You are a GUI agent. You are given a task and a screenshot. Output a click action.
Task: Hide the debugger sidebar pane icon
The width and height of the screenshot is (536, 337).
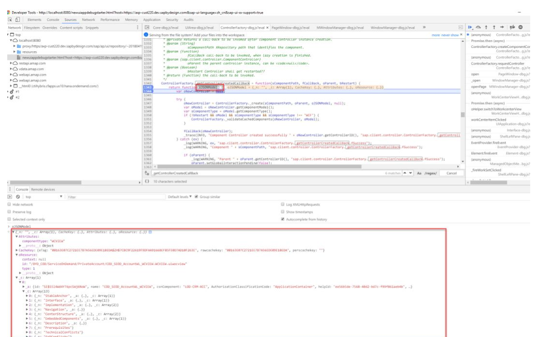(461, 28)
